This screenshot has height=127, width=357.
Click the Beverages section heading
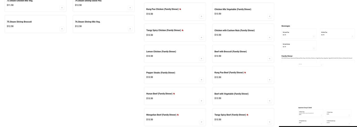coord(286,26)
